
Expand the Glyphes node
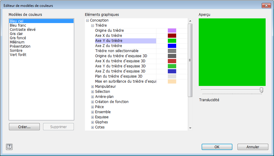pyautogui.click(x=93, y=122)
